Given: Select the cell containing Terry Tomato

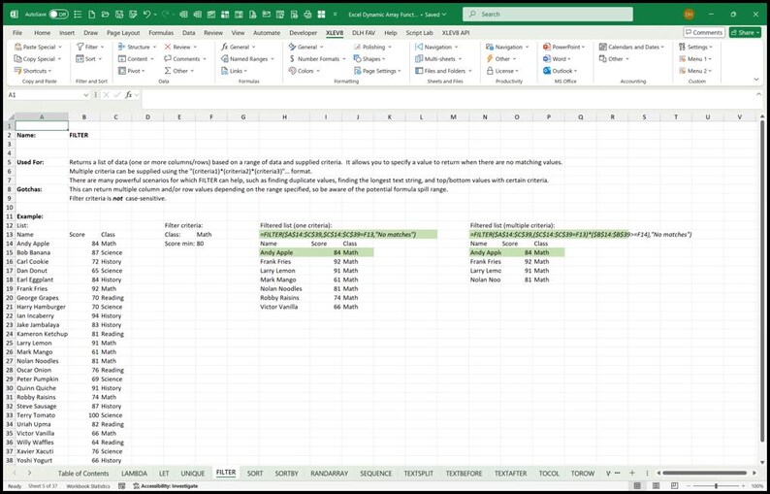Looking at the screenshot, I should pos(42,415).
